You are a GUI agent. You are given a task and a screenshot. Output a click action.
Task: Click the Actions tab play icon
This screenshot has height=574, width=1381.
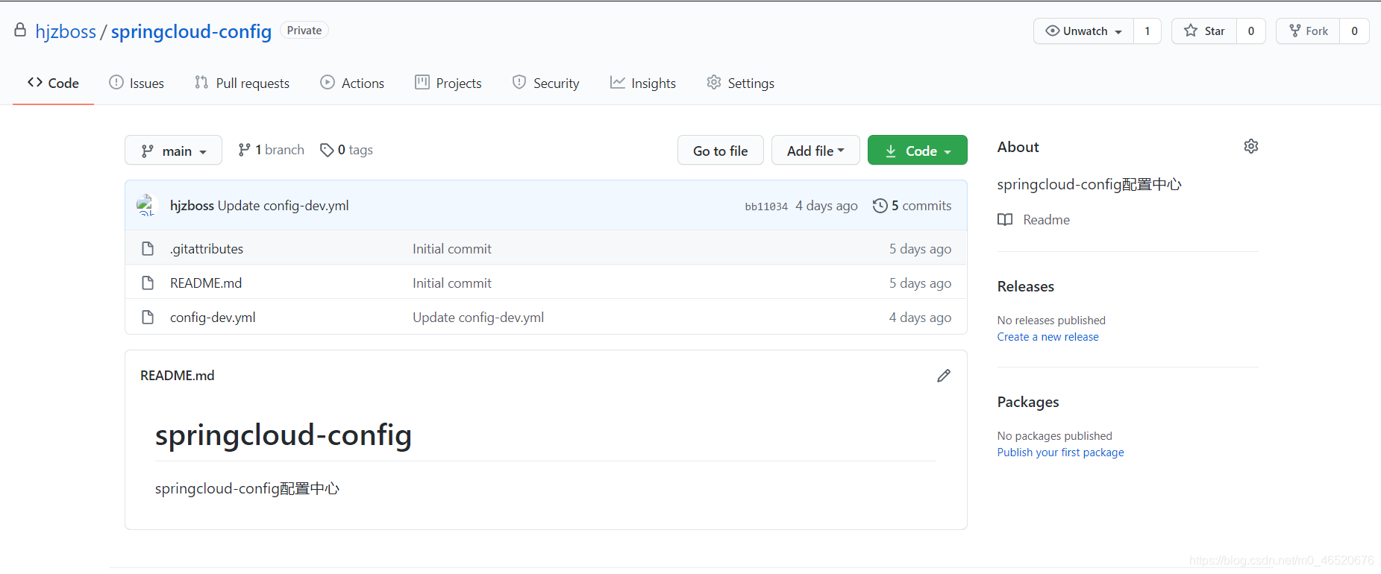pyautogui.click(x=328, y=82)
